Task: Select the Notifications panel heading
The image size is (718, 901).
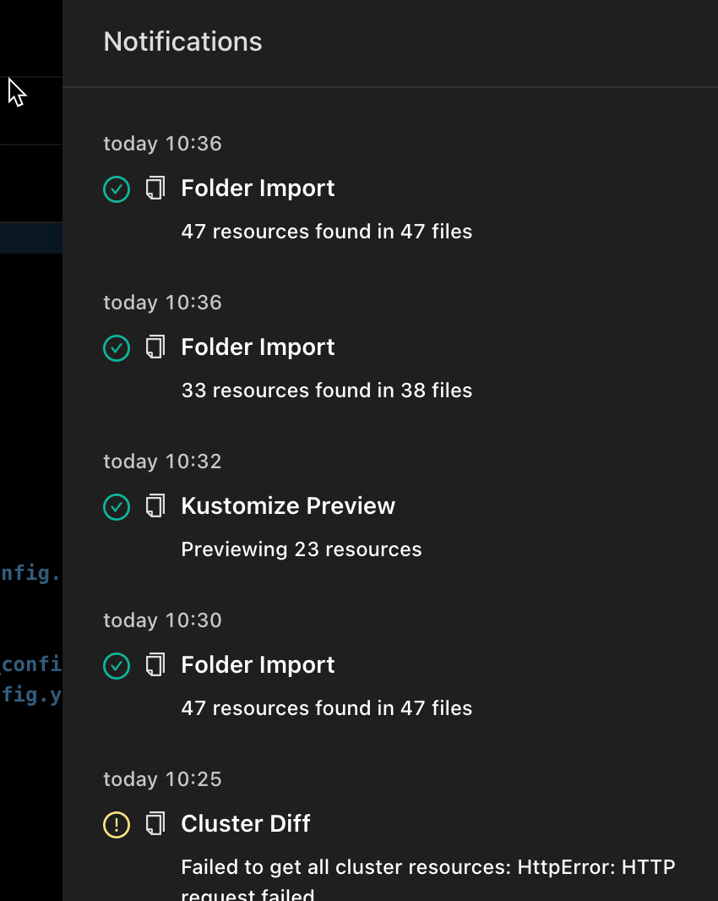Action: pyautogui.click(x=182, y=42)
